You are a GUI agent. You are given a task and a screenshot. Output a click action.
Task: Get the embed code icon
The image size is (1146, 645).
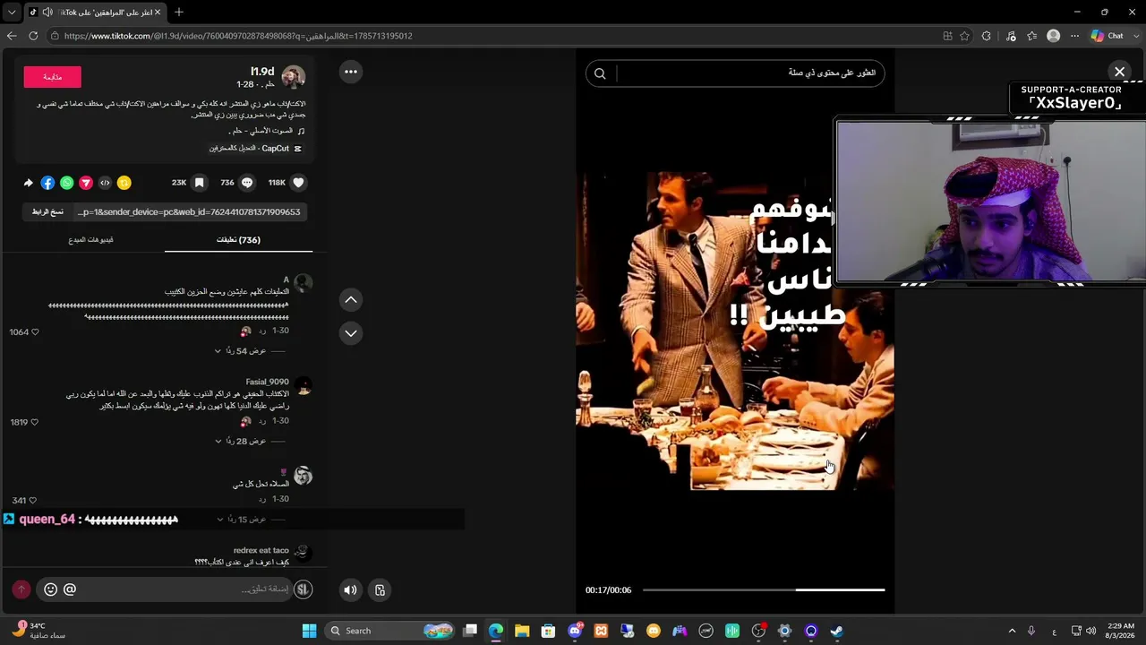(x=105, y=183)
